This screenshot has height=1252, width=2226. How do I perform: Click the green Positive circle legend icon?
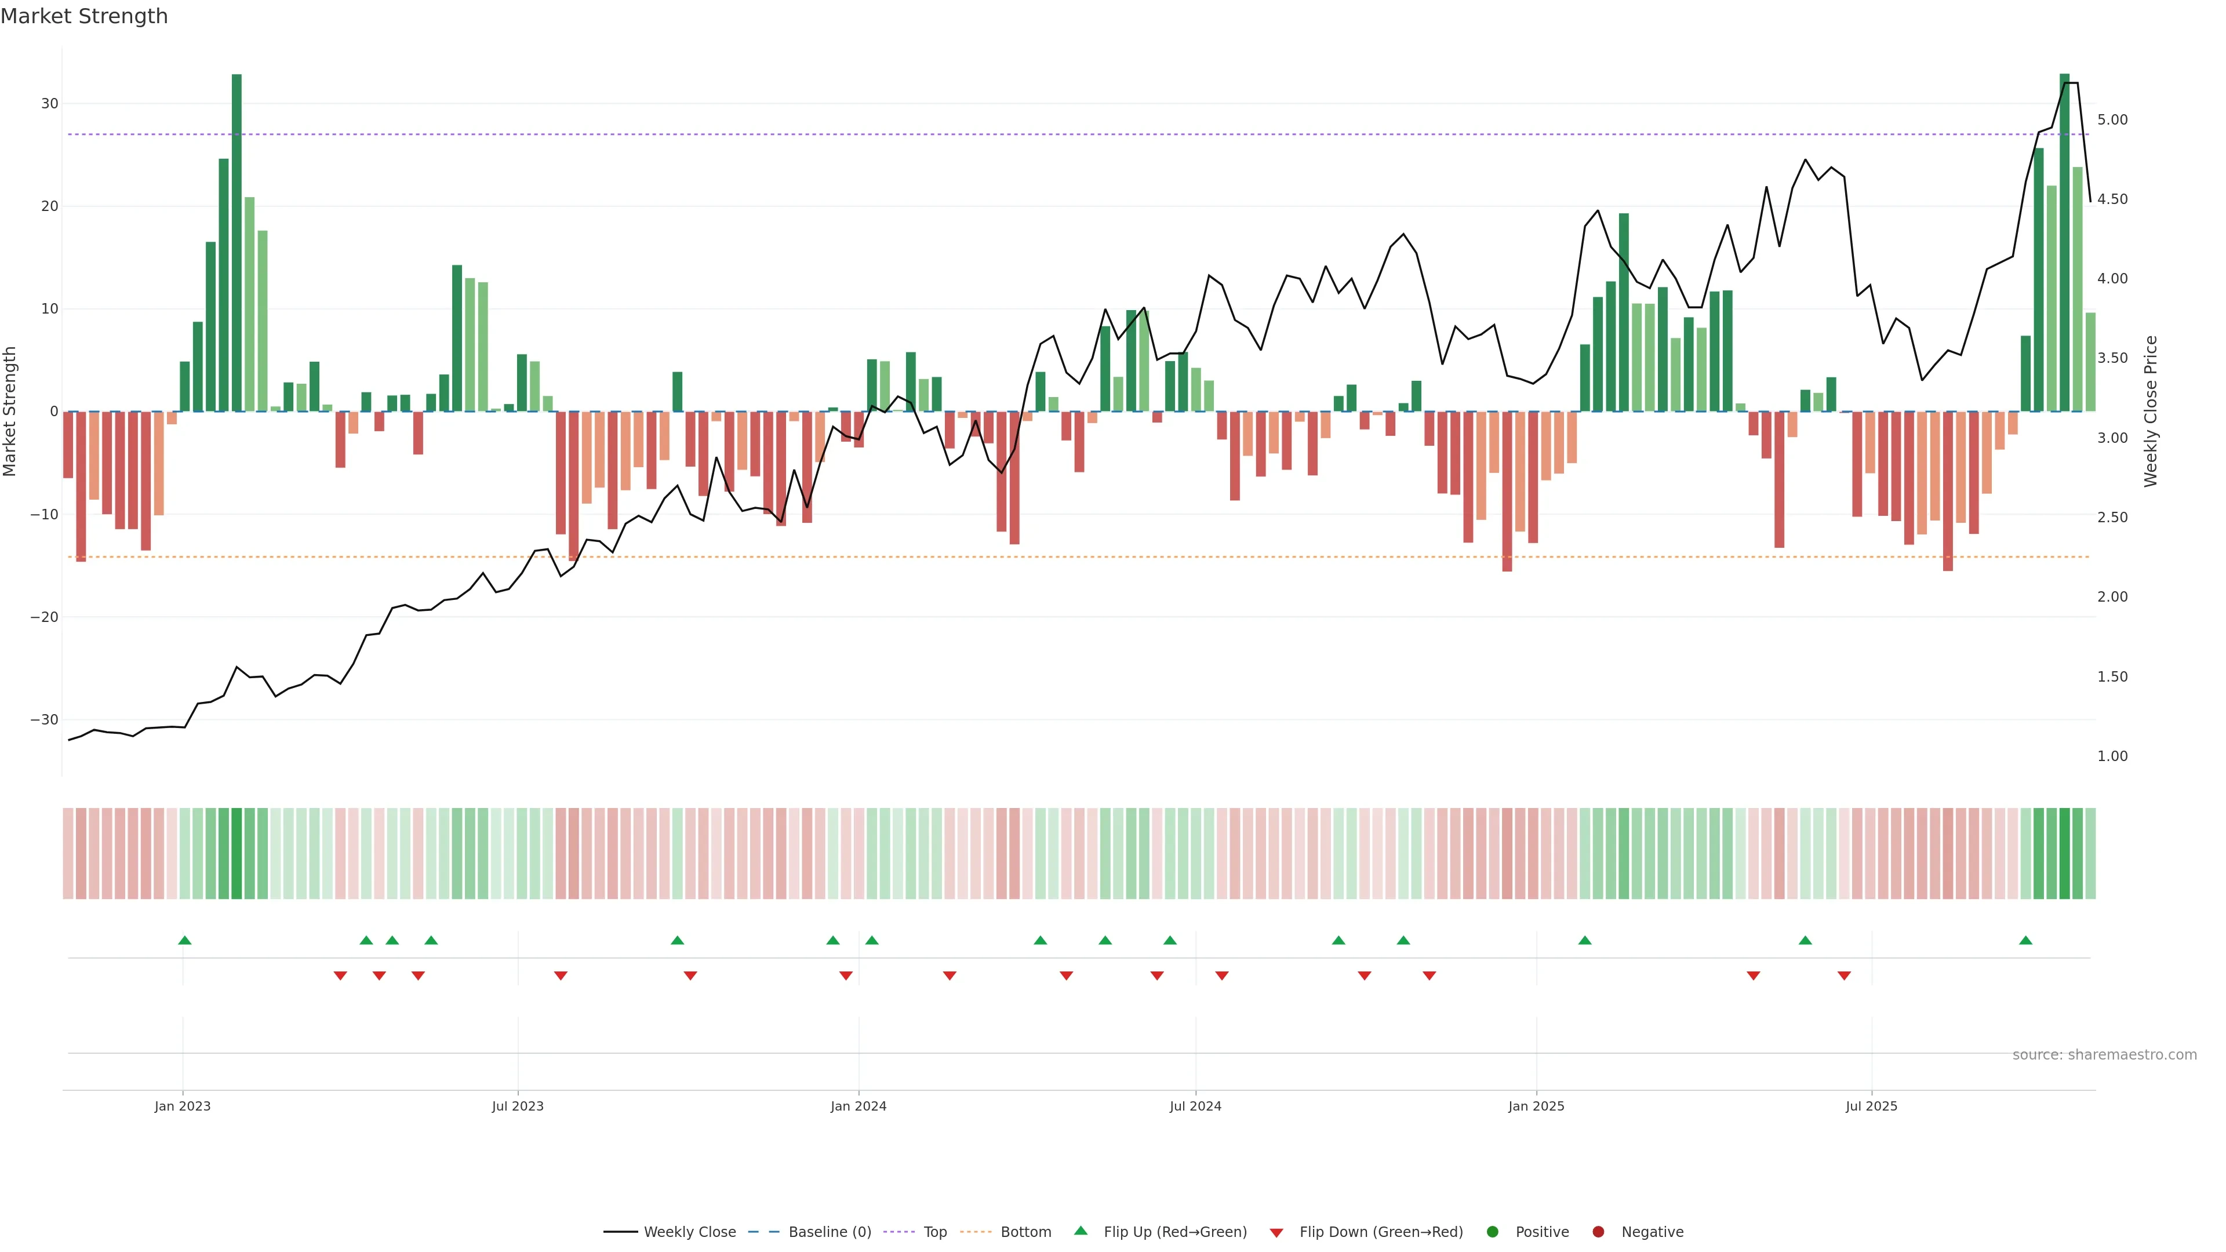pyautogui.click(x=1492, y=1232)
